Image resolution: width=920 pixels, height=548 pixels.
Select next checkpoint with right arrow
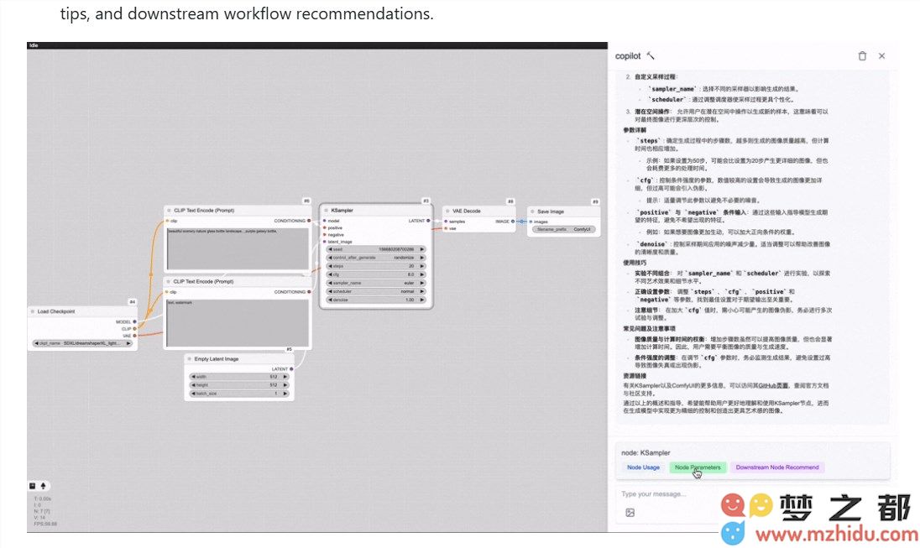coord(128,343)
